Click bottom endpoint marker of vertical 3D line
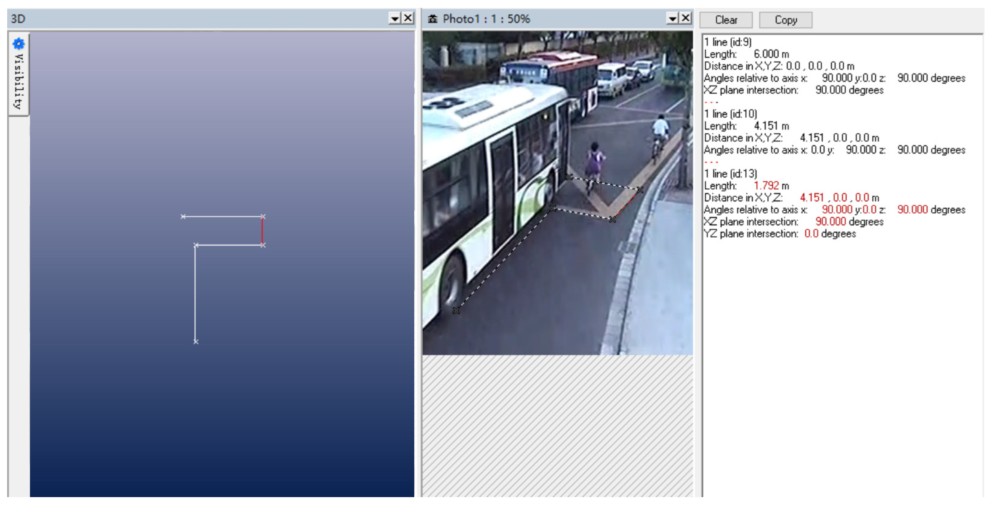Viewport: 990px width, 506px height. 196,342
